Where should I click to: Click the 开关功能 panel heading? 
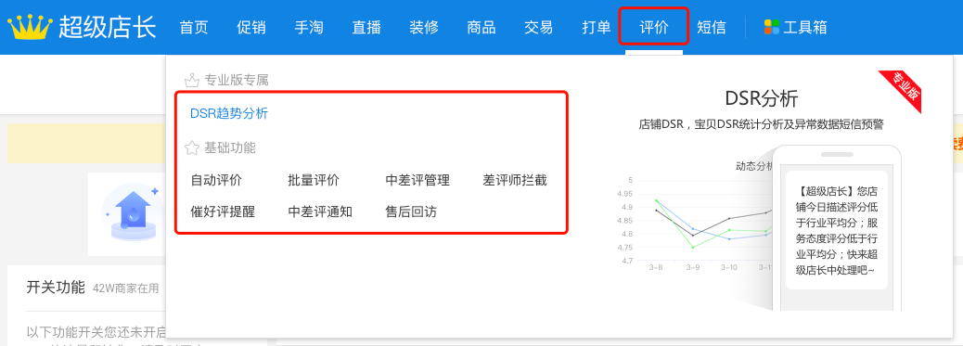tap(56, 287)
